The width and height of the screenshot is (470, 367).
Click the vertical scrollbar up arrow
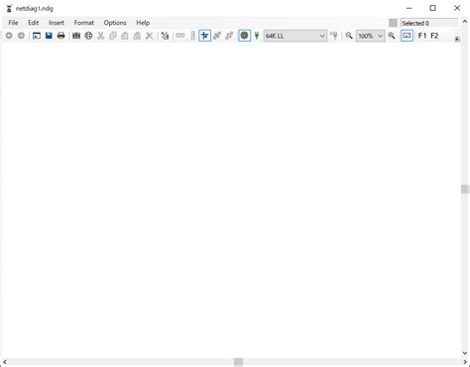(465, 22)
